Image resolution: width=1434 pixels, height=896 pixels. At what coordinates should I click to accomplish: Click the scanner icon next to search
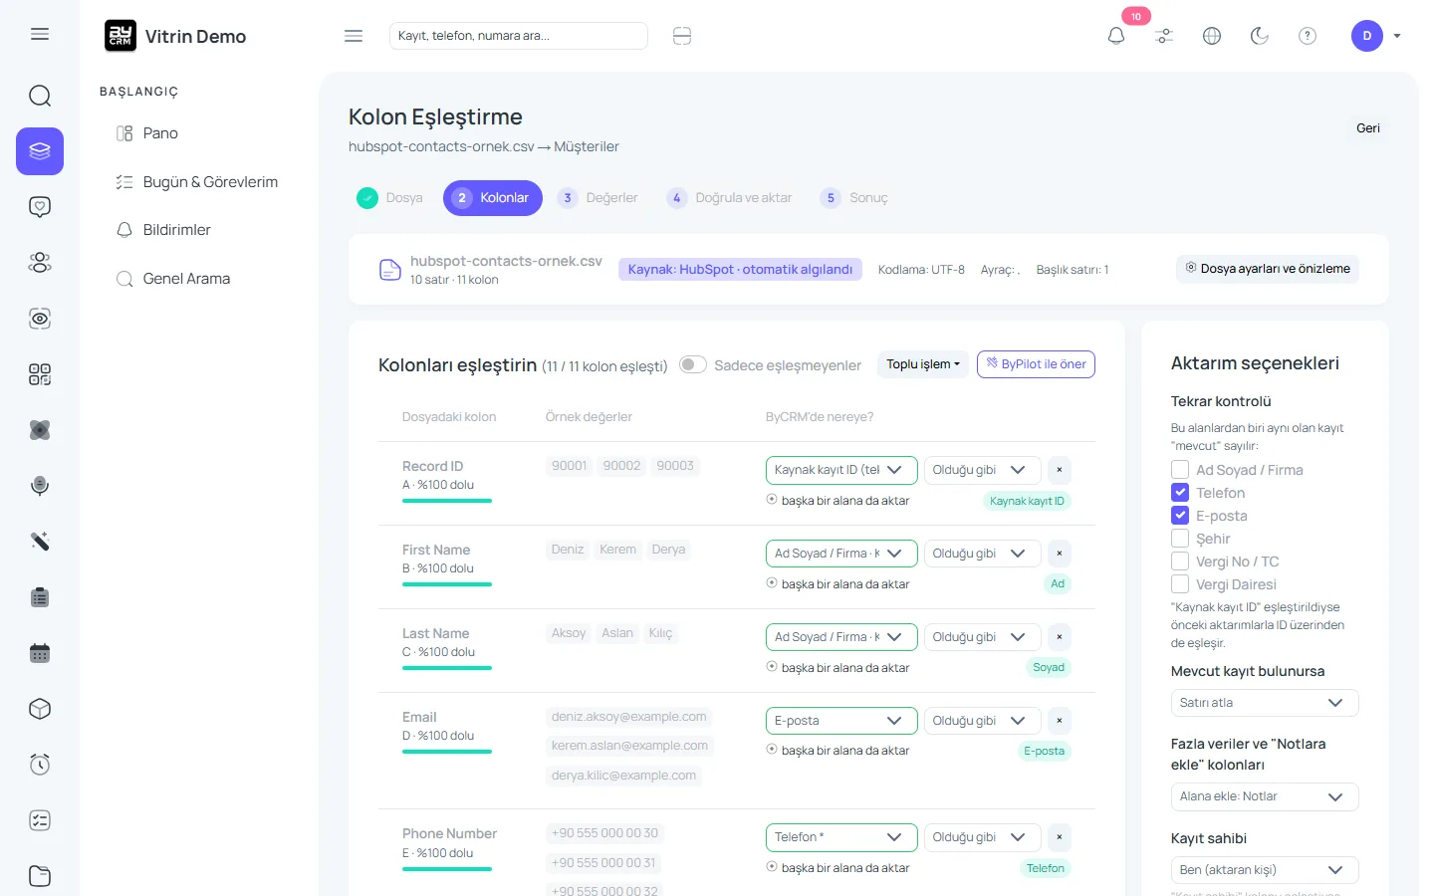682,36
